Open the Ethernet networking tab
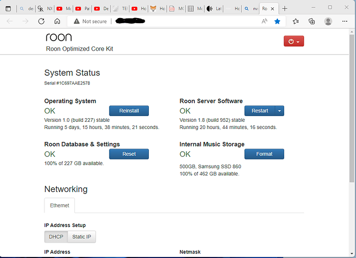The image size is (356, 258). (59, 205)
